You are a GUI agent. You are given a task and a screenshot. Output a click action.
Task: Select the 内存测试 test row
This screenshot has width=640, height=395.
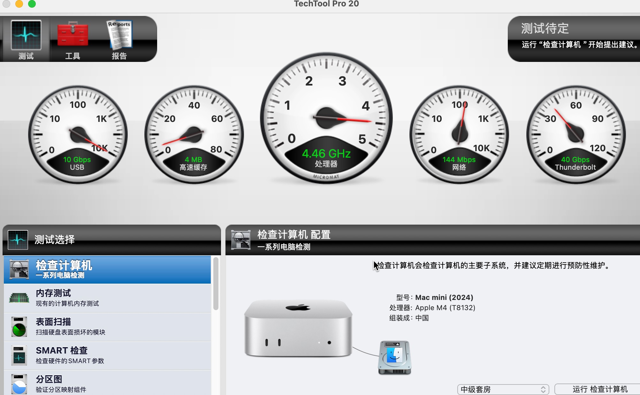coord(107,298)
